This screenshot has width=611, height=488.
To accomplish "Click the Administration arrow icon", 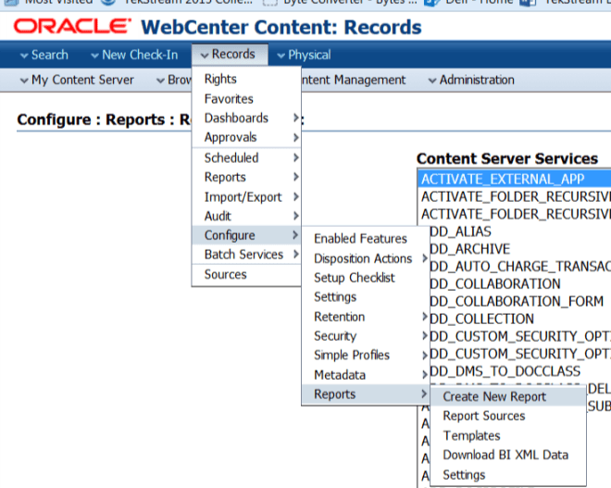I will [432, 81].
